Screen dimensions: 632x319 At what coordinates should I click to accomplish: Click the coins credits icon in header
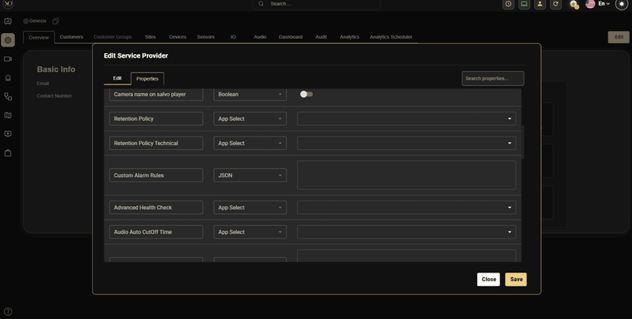(x=574, y=5)
